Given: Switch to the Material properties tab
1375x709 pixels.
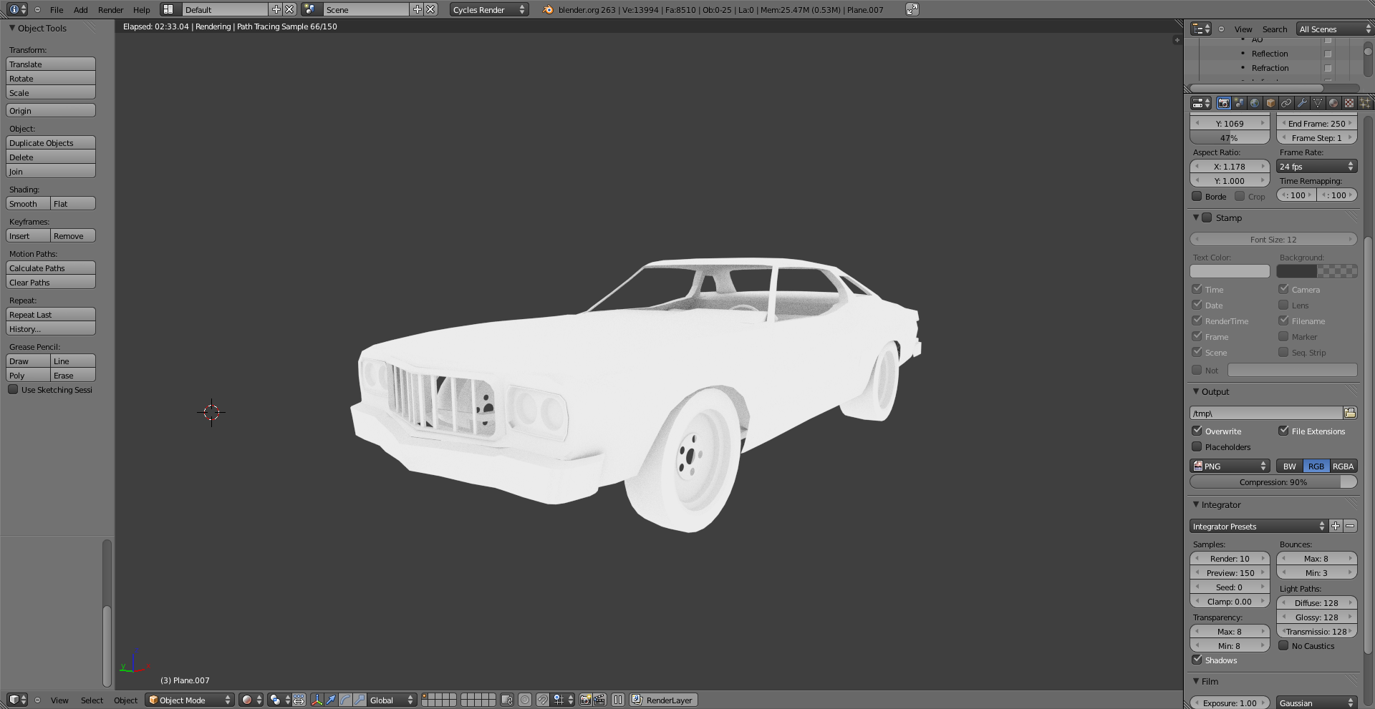Looking at the screenshot, I should pyautogui.click(x=1333, y=103).
